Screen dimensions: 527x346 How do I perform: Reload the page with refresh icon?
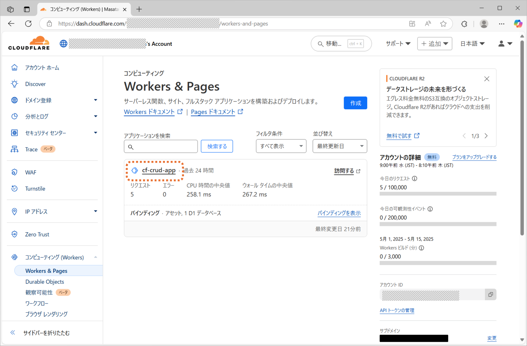tap(28, 23)
